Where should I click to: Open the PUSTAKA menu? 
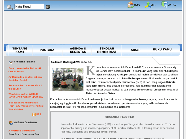[47, 50]
